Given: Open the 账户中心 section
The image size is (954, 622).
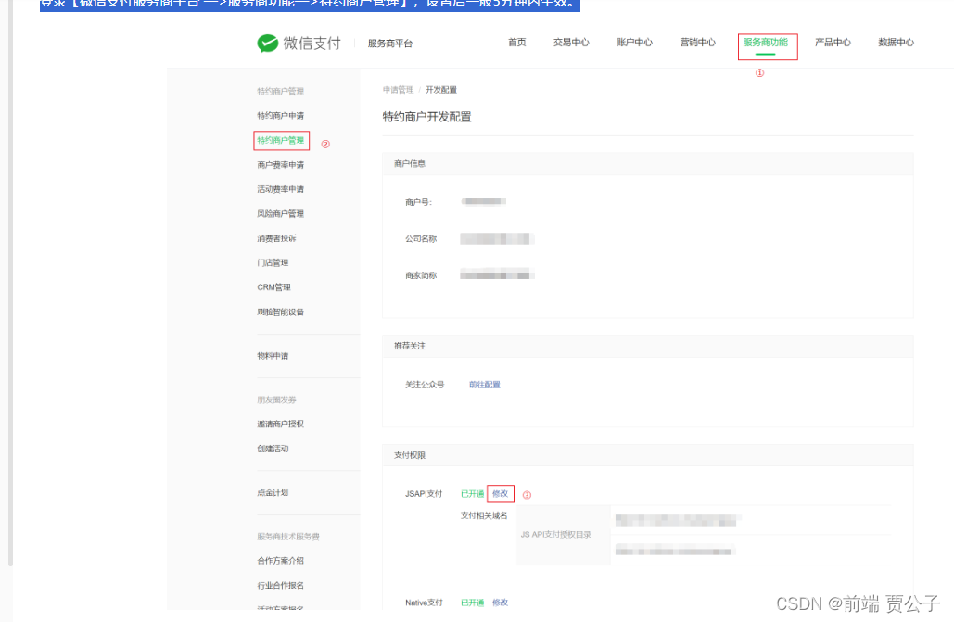Looking at the screenshot, I should tap(634, 42).
